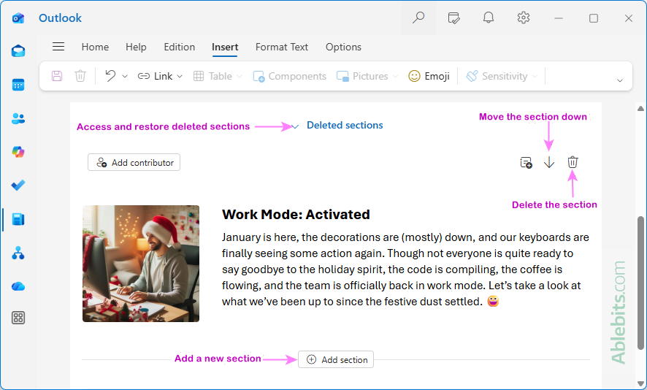Insert a Link
647x390 pixels.
point(155,76)
